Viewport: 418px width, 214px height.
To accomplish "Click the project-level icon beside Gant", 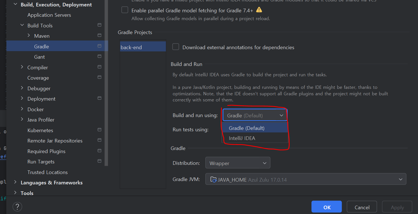I will tap(99, 56).
